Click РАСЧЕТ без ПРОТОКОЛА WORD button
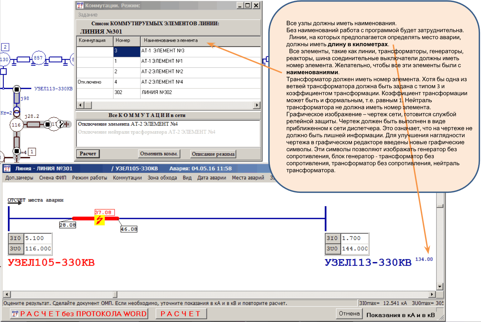The height and width of the screenshot is (322, 481). coord(80,314)
